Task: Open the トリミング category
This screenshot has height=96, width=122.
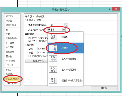Action: pos(9,65)
